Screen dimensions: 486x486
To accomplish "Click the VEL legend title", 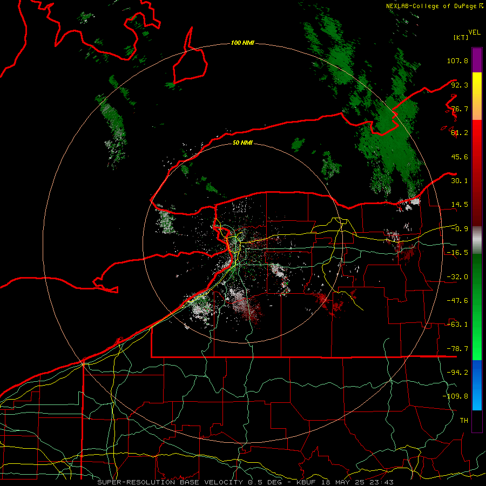I will [x=474, y=32].
